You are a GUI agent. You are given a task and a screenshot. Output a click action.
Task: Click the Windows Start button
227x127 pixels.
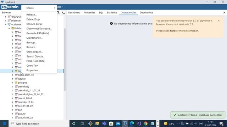click(4, 123)
